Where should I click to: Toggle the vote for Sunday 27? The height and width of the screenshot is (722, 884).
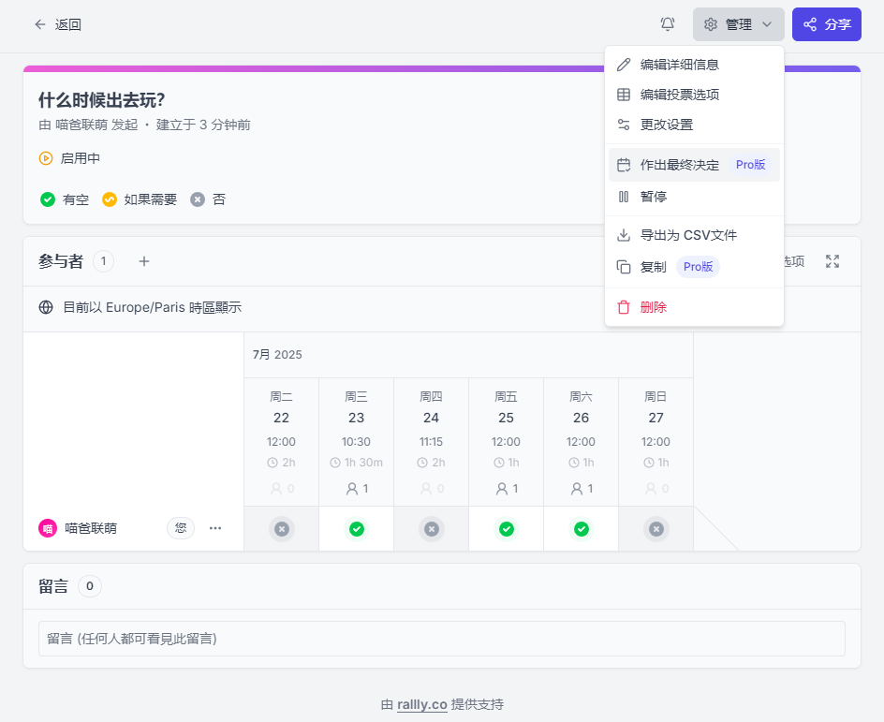tap(656, 529)
